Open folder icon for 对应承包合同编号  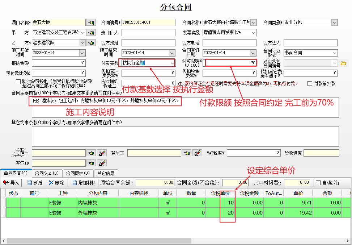pyautogui.click(x=344, y=63)
